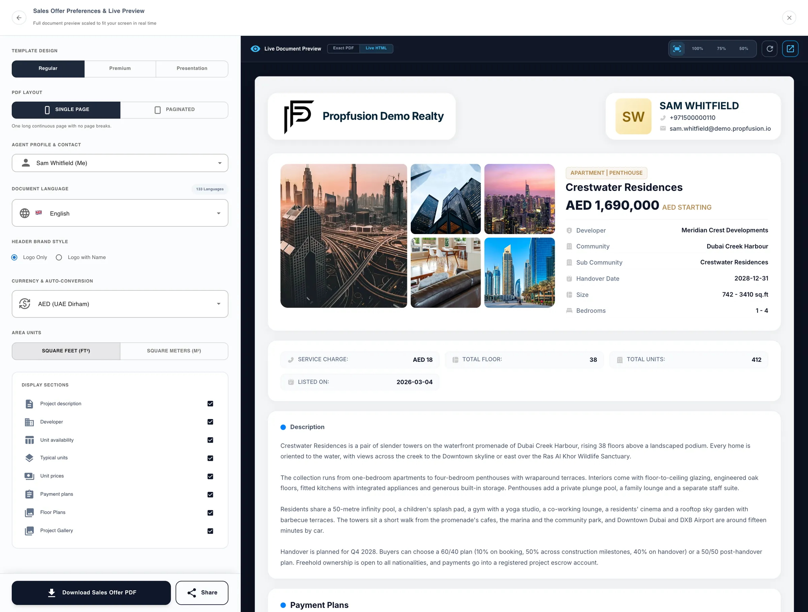Select the Live HTML preview tab

coord(376,48)
